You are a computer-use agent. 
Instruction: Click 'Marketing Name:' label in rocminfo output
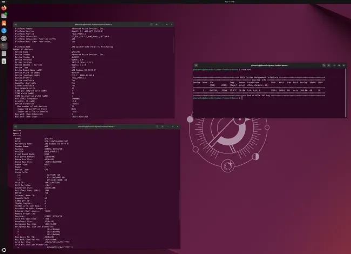pyautogui.click(x=24, y=144)
